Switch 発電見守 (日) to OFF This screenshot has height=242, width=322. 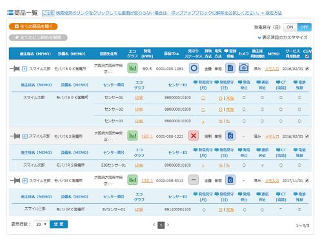tap(304, 27)
